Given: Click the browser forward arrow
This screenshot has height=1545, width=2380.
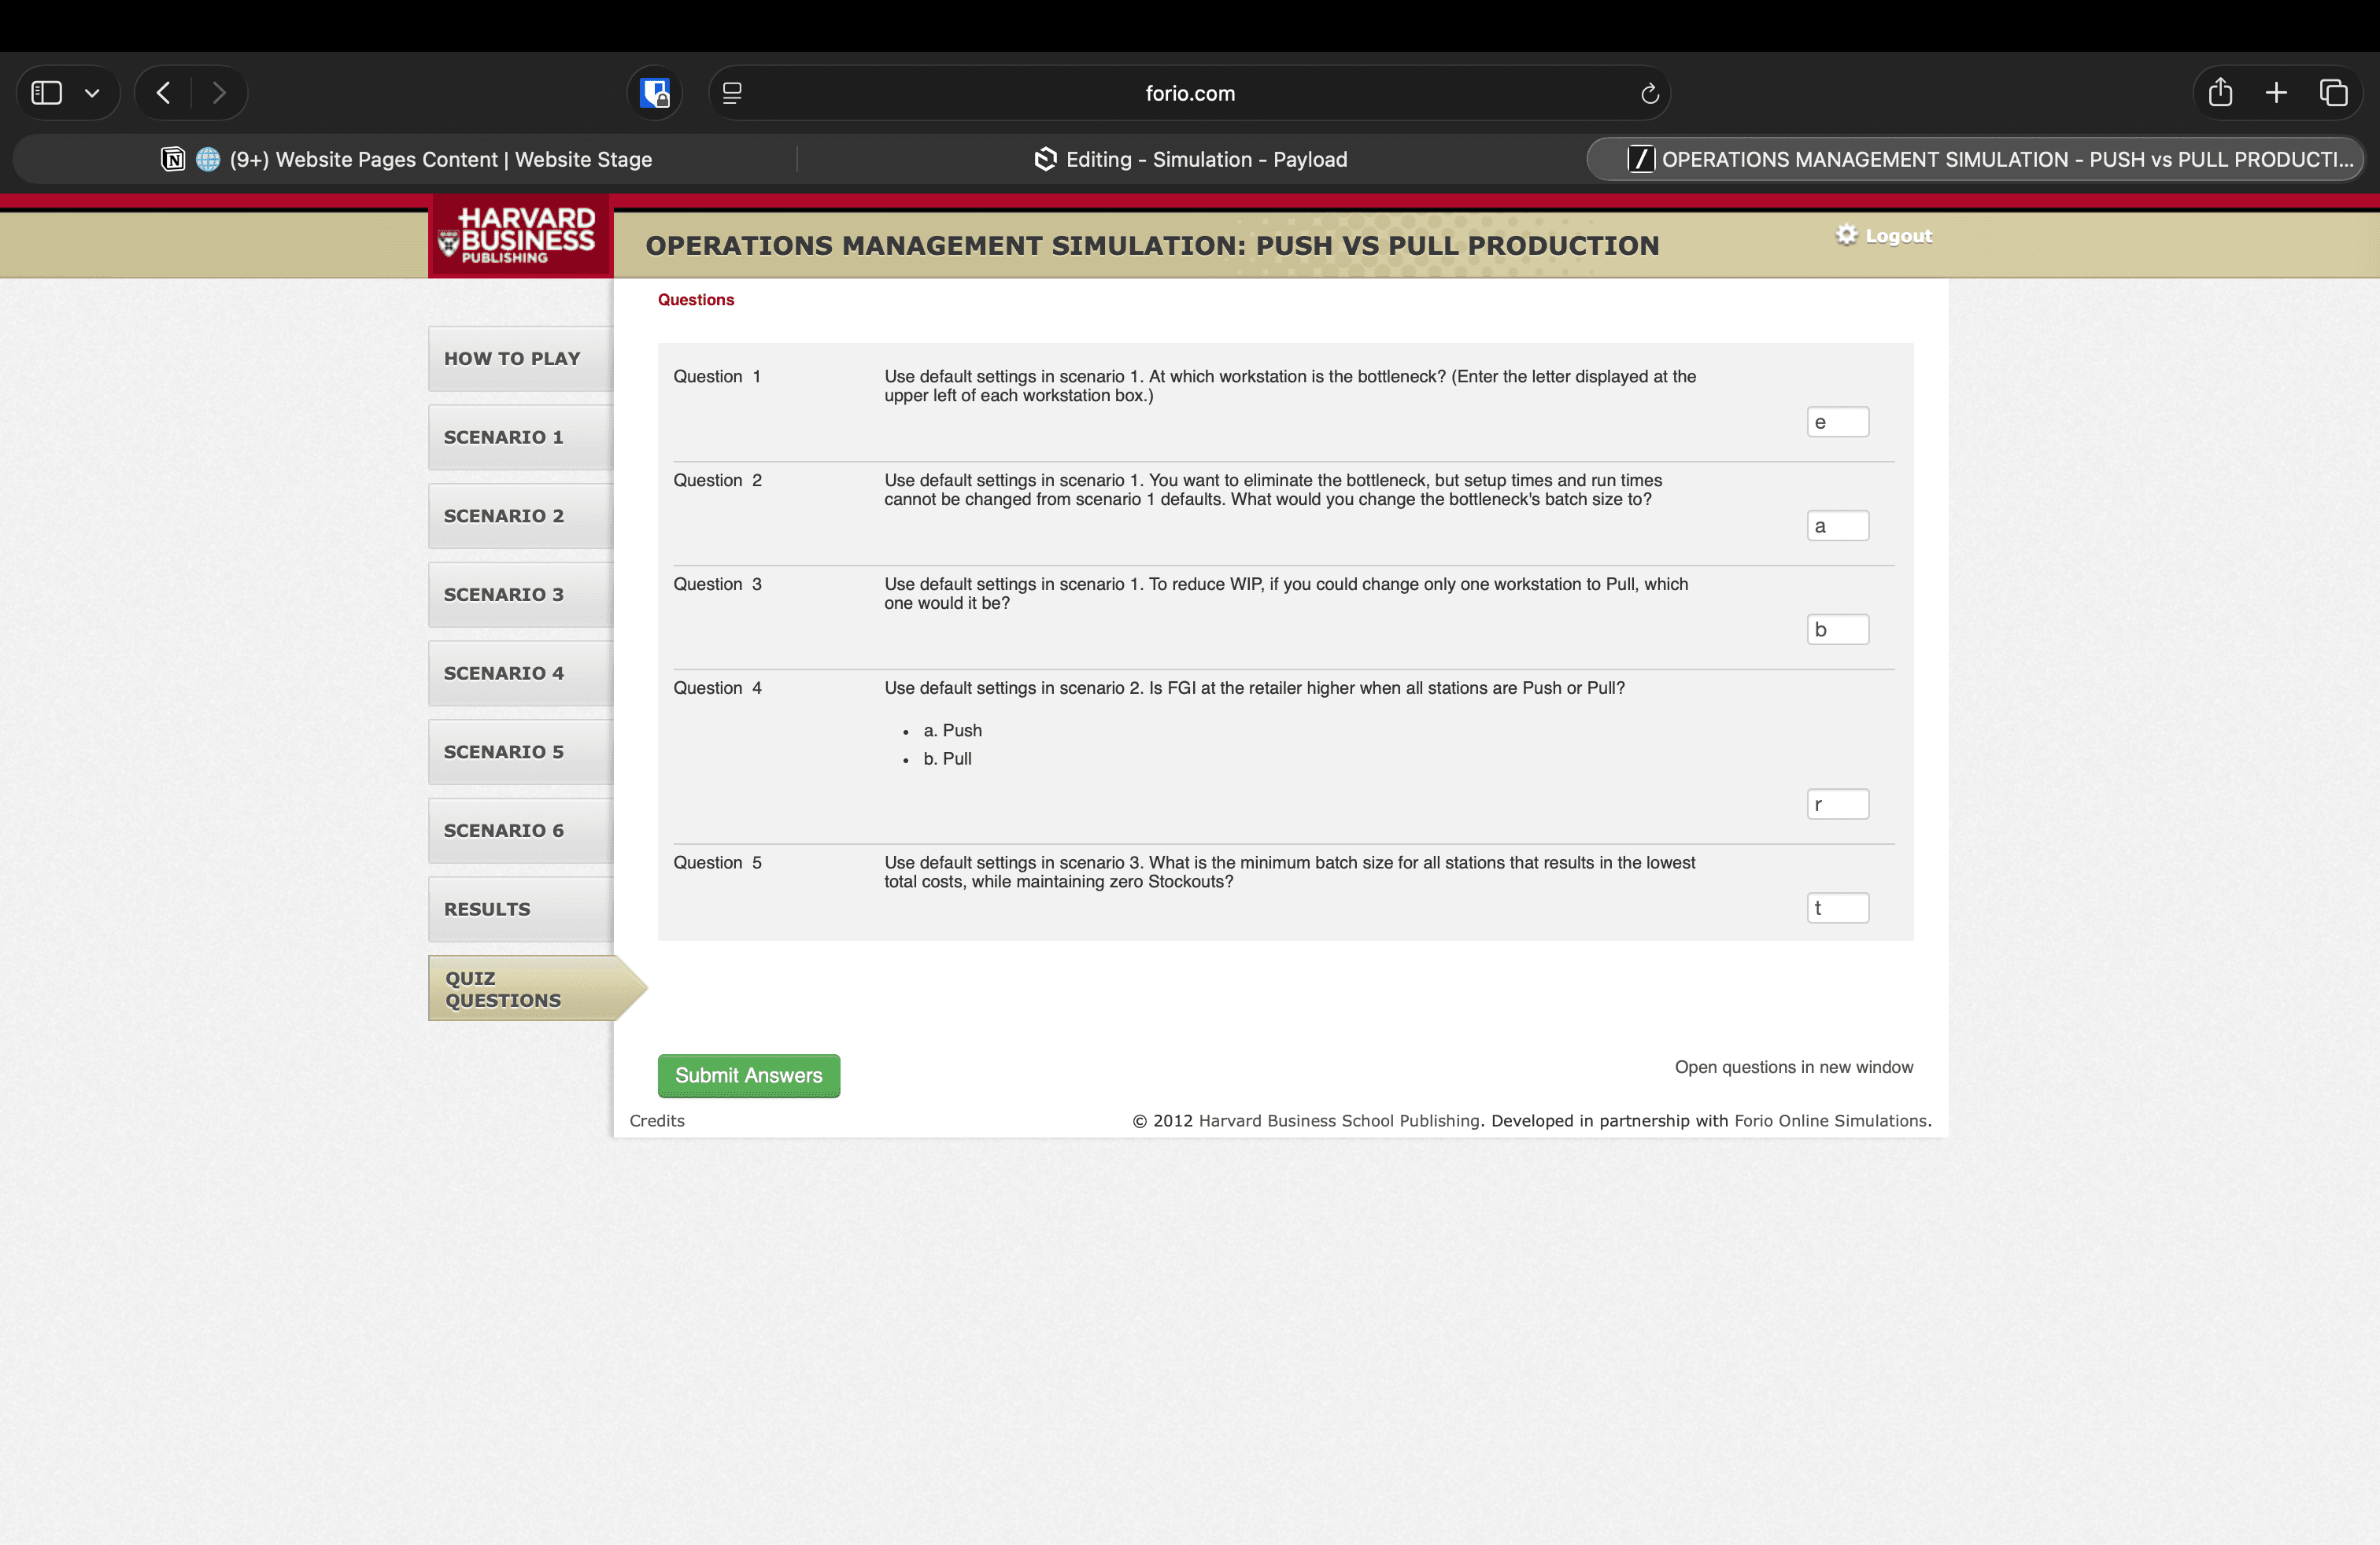Looking at the screenshot, I should coord(219,93).
